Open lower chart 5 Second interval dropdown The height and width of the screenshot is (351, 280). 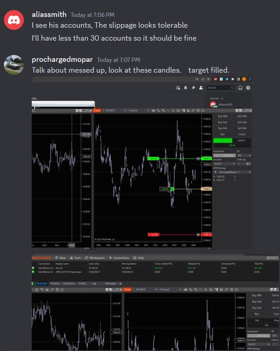coord(170,290)
